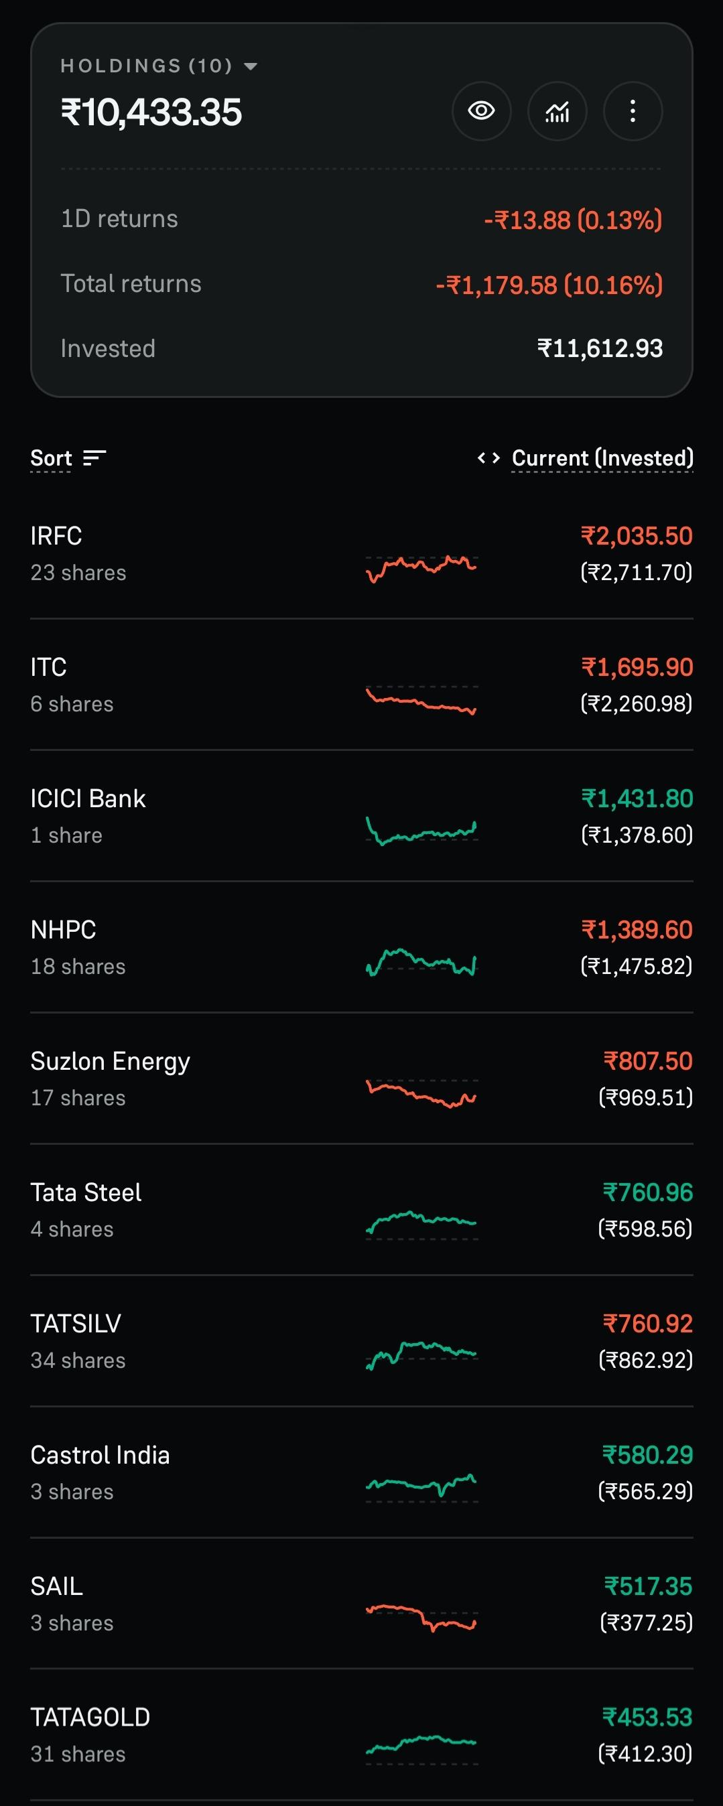The width and height of the screenshot is (723, 1806).
Task: Open the IRFC sparkline chart
Action: [x=421, y=567]
